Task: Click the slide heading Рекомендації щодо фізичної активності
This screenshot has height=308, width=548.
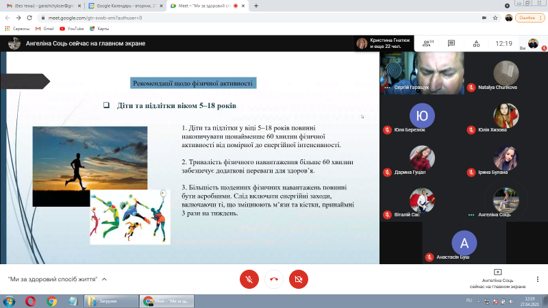Action: coord(193,83)
